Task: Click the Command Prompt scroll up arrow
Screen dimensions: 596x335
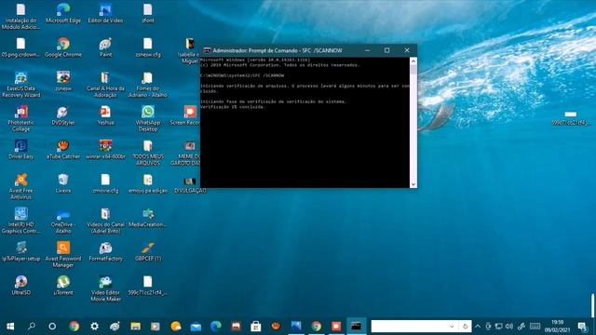Action: tap(413, 60)
